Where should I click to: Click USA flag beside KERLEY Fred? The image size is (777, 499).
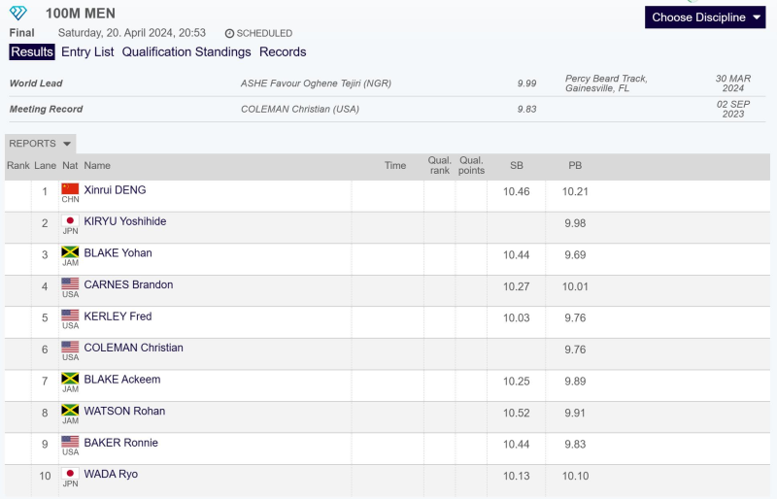tap(70, 316)
